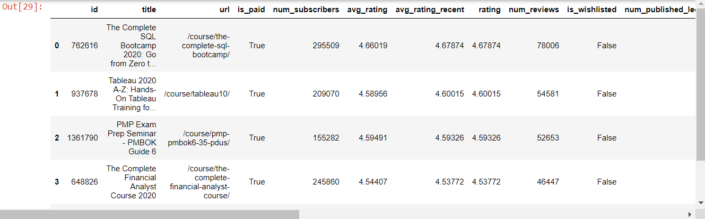The height and width of the screenshot is (219, 705).
Task: Click num_reviews value 78006
Action: click(548, 46)
